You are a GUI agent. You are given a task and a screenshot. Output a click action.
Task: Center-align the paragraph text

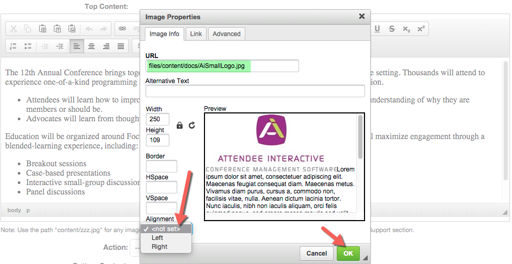coord(92,47)
